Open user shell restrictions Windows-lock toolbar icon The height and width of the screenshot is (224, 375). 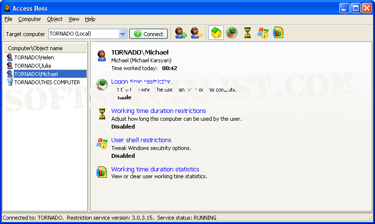(x=263, y=33)
